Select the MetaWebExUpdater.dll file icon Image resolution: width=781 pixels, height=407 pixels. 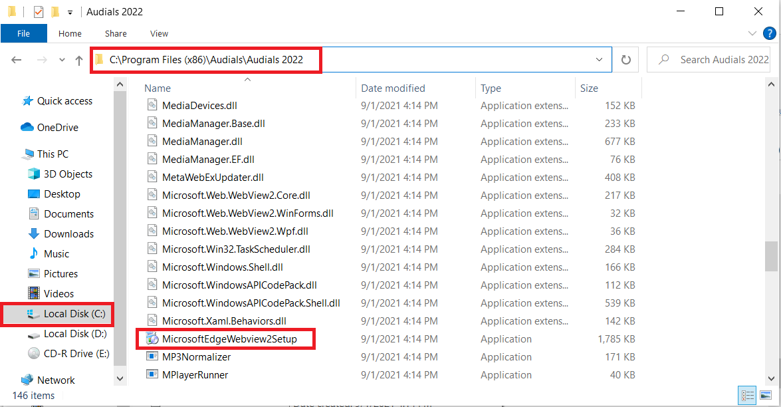152,177
